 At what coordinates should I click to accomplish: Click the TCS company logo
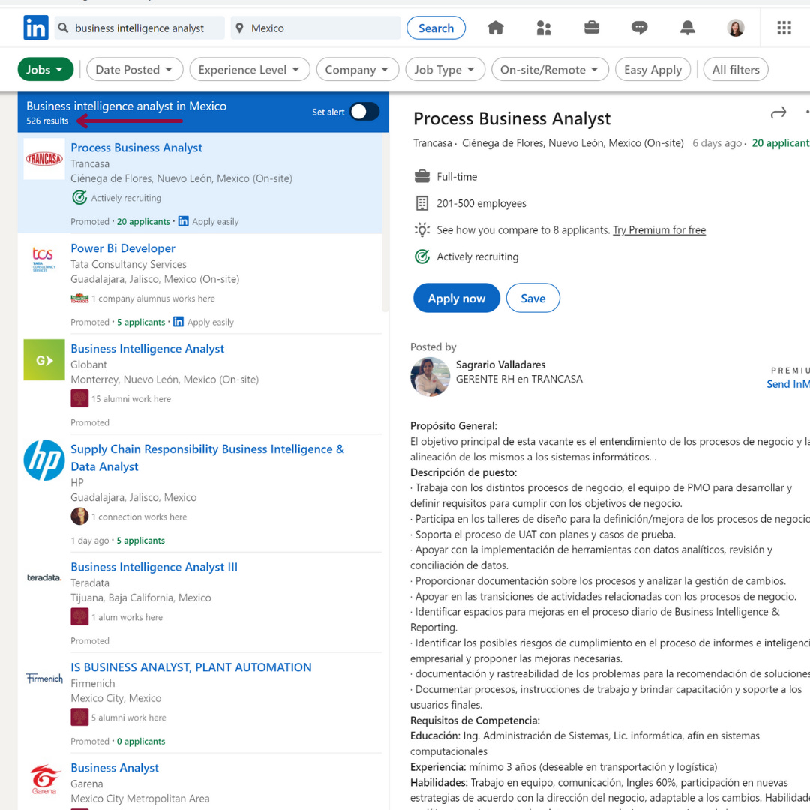point(44,259)
